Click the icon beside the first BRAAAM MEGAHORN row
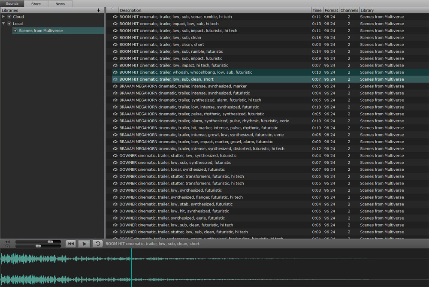 click(115, 86)
